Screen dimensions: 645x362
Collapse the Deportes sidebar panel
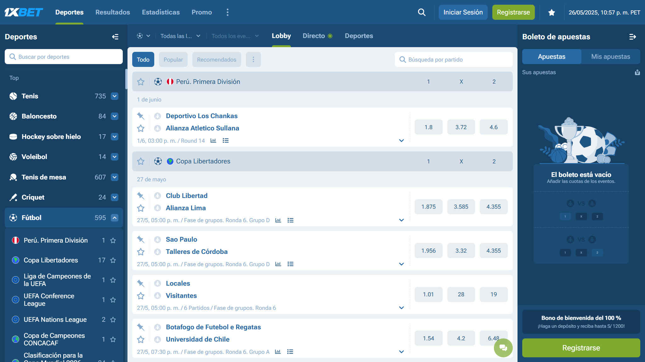(x=115, y=37)
